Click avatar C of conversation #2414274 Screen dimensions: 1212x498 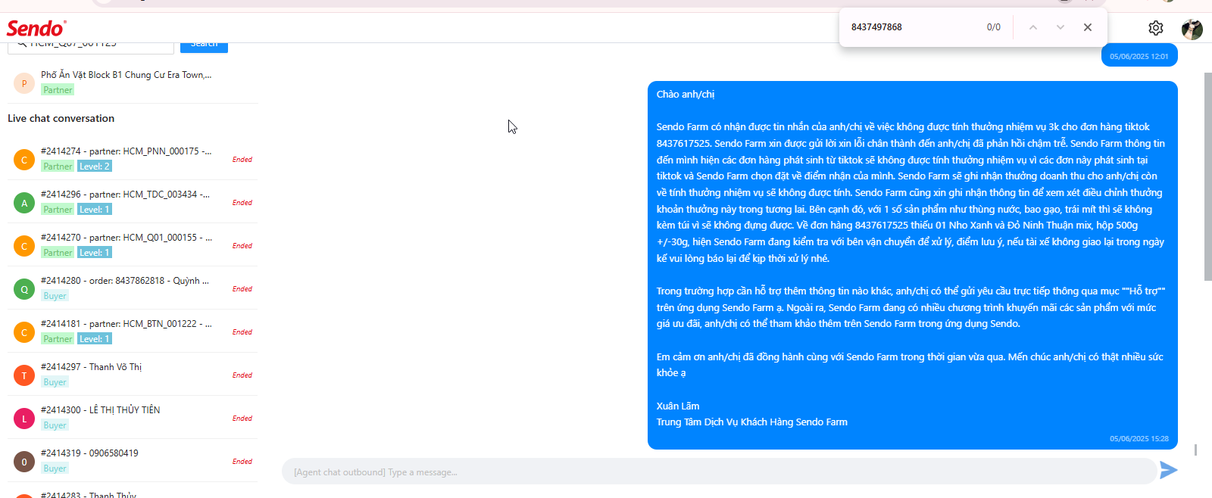[x=24, y=160]
